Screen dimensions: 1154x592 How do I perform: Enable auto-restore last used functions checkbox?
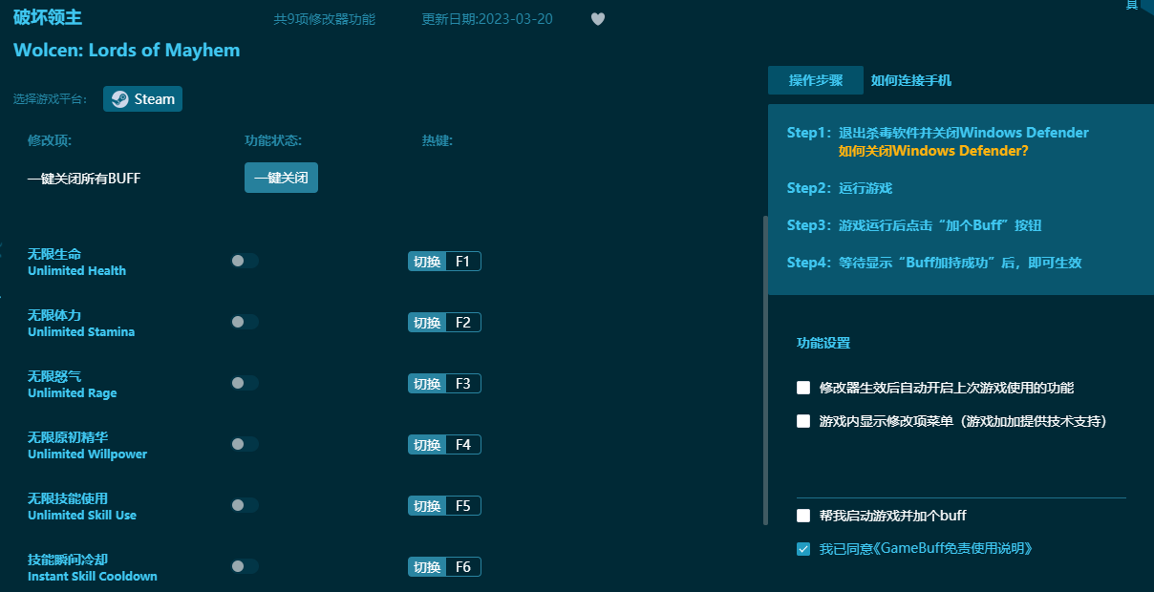803,388
